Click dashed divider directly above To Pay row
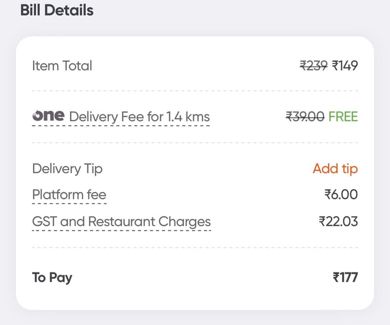This screenshot has width=390, height=325. [x=195, y=247]
